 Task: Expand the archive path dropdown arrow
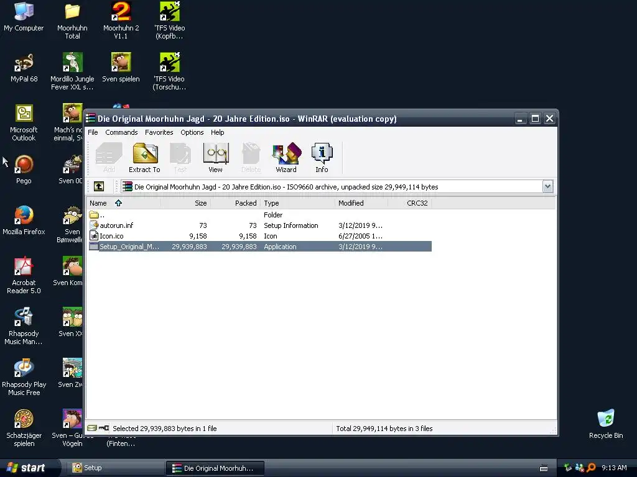click(x=547, y=186)
